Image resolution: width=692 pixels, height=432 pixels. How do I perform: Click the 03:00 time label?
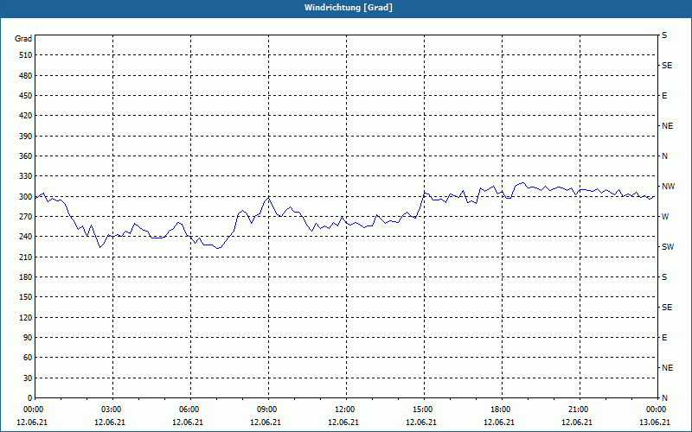click(x=112, y=410)
